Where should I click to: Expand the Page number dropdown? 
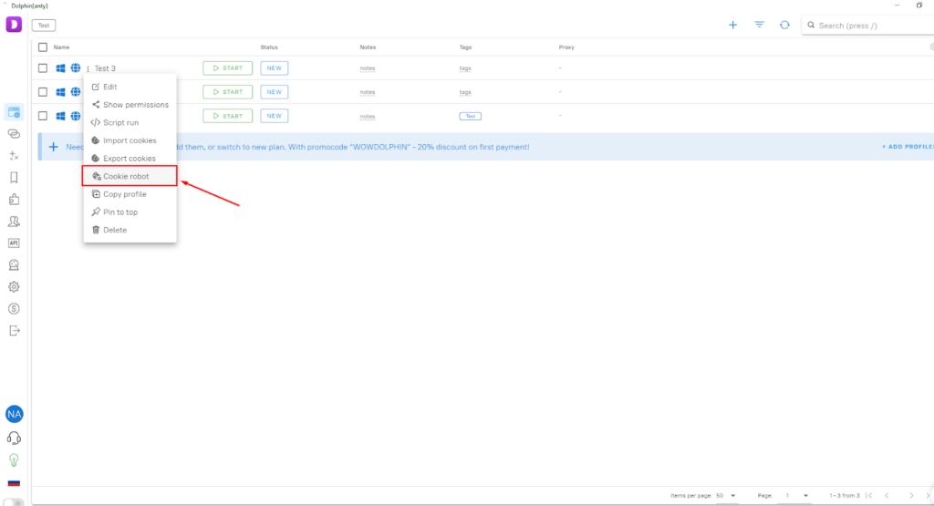(795, 495)
